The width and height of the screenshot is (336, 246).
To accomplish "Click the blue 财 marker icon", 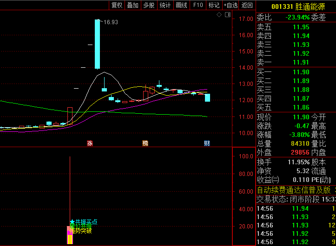I will (x=207, y=143).
